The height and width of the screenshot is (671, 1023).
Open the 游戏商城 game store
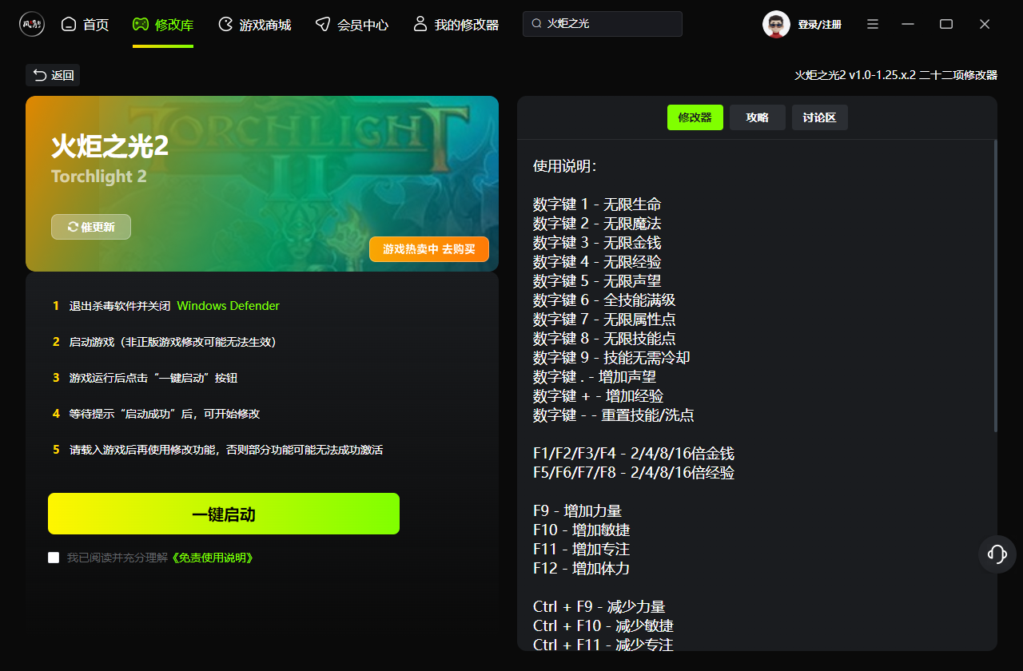pos(254,25)
